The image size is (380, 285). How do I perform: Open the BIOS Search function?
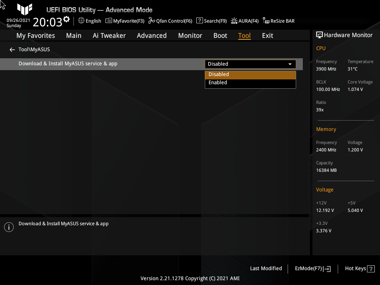pos(211,21)
